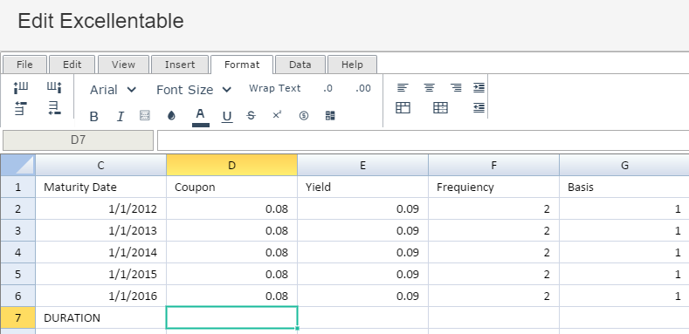This screenshot has height=334, width=689.
Task: Toggle strikethrough formatting
Action: 251,115
